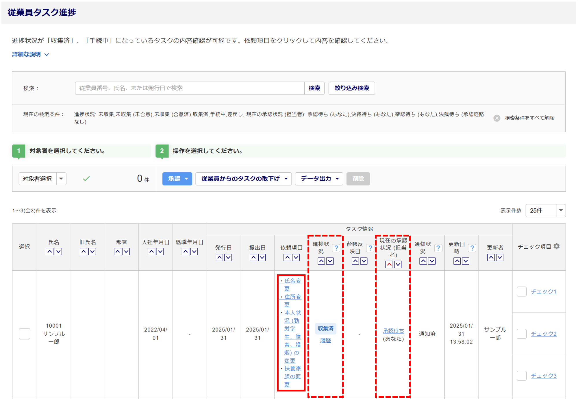Click the employee search input field
578x399 pixels.
pos(190,88)
